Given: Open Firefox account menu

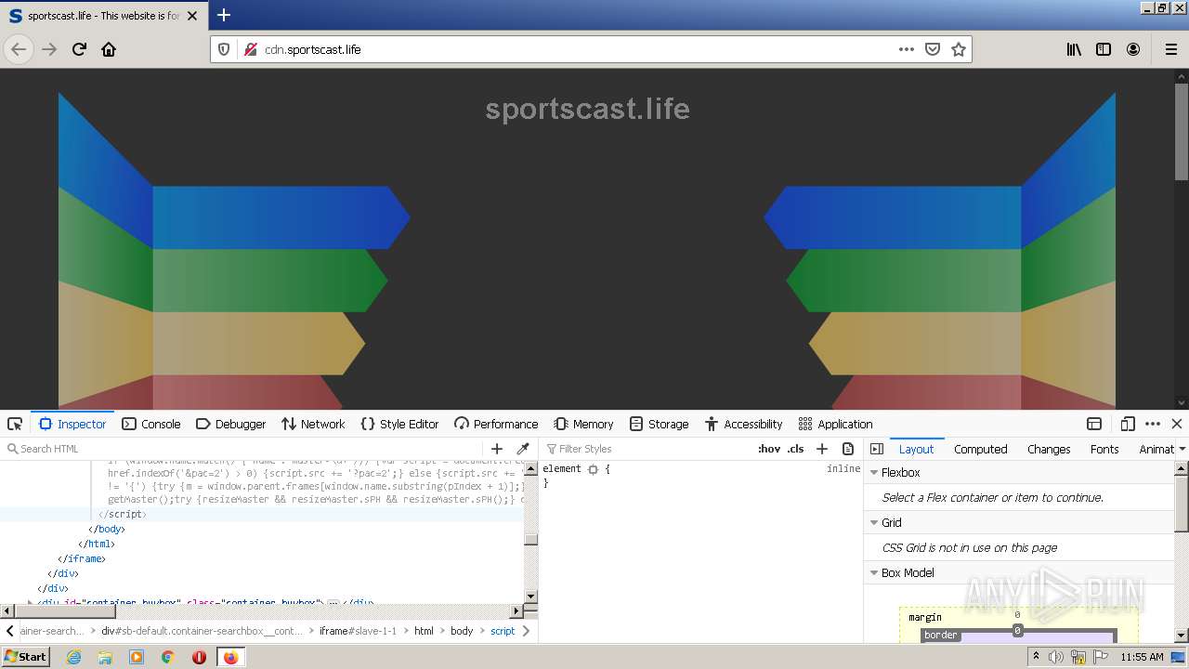Looking at the screenshot, I should 1133,49.
